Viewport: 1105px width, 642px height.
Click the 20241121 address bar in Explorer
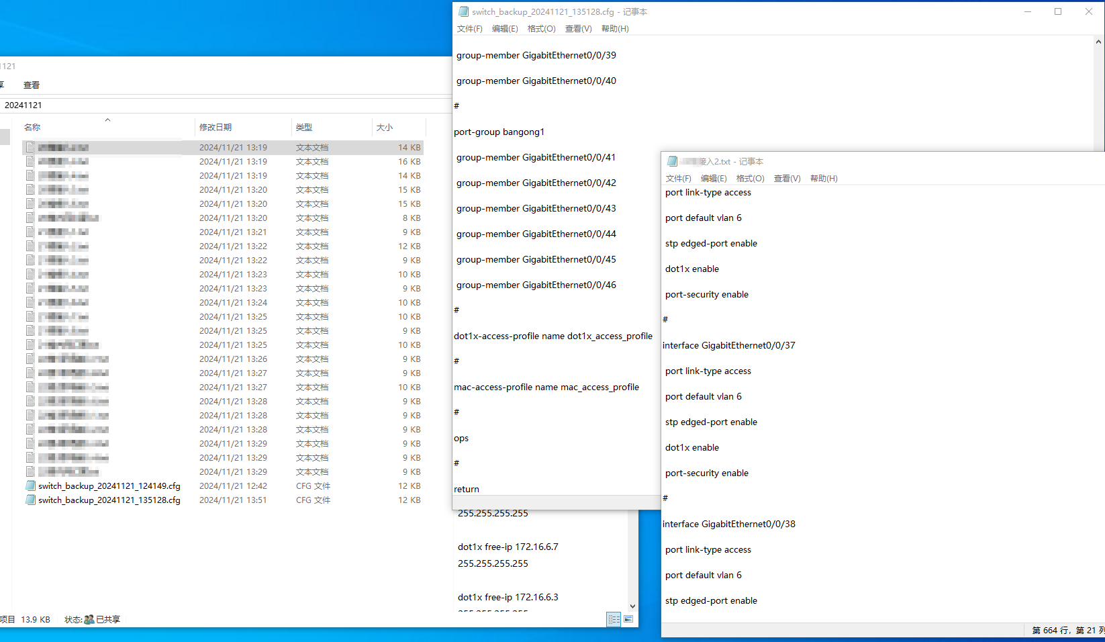pyautogui.click(x=226, y=105)
